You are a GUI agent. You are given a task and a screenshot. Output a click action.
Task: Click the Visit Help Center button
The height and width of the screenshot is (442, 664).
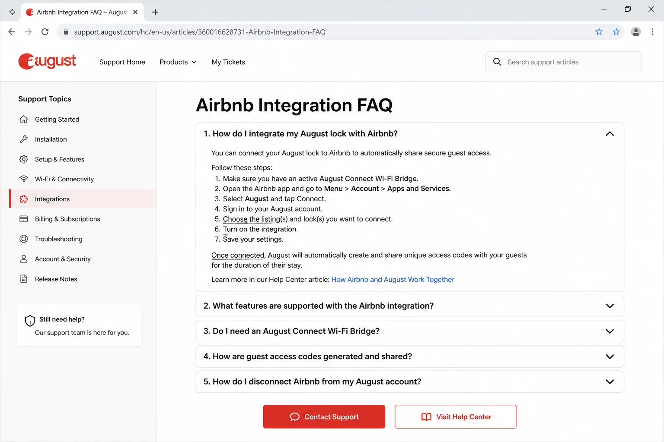click(x=456, y=417)
